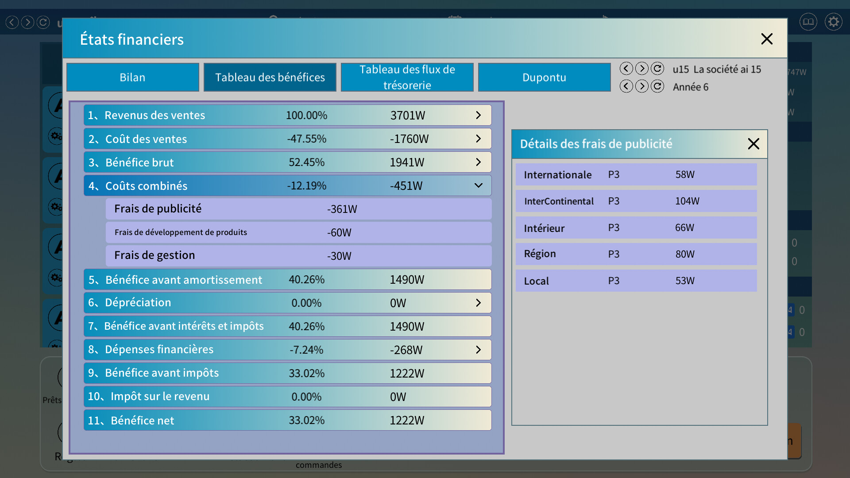Open Tableau des flux de trésorerie tab

click(407, 77)
